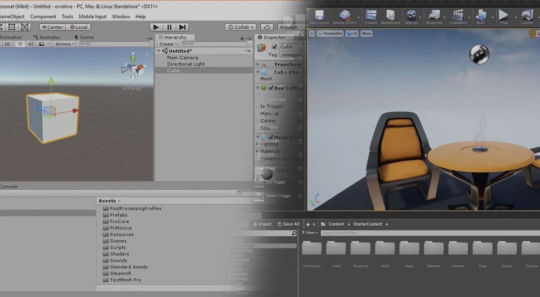Select the Inspector tab

(x=272, y=37)
